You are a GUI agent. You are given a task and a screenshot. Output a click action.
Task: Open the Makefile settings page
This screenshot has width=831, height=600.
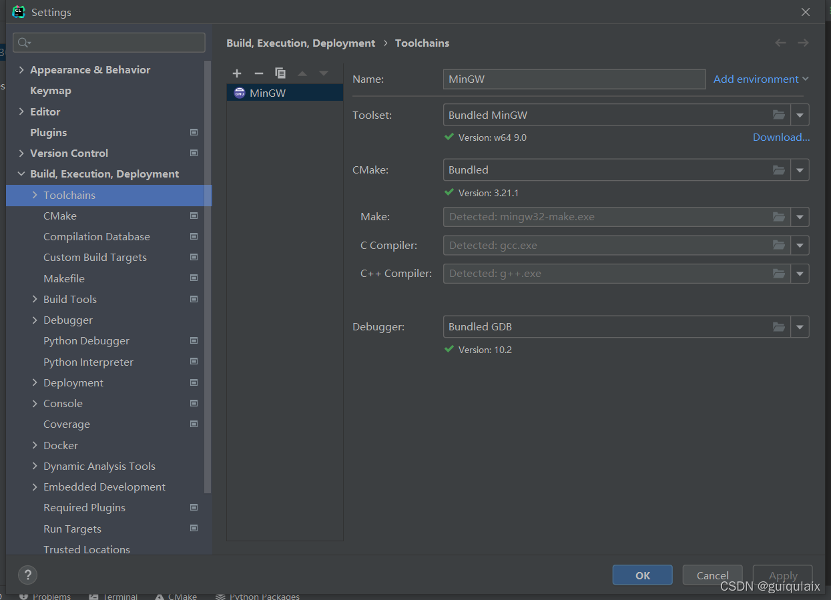coord(64,278)
